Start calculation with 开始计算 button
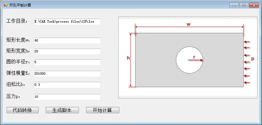 (103, 110)
